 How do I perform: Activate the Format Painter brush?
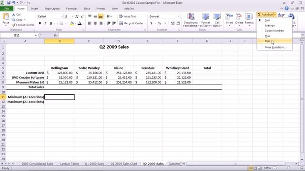click(13, 25)
